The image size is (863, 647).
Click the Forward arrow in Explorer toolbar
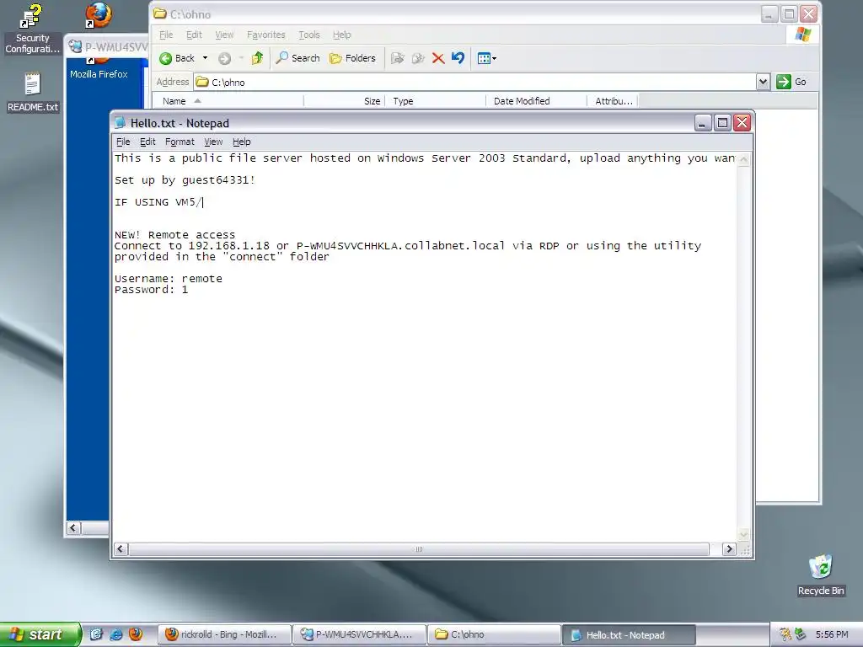point(224,58)
